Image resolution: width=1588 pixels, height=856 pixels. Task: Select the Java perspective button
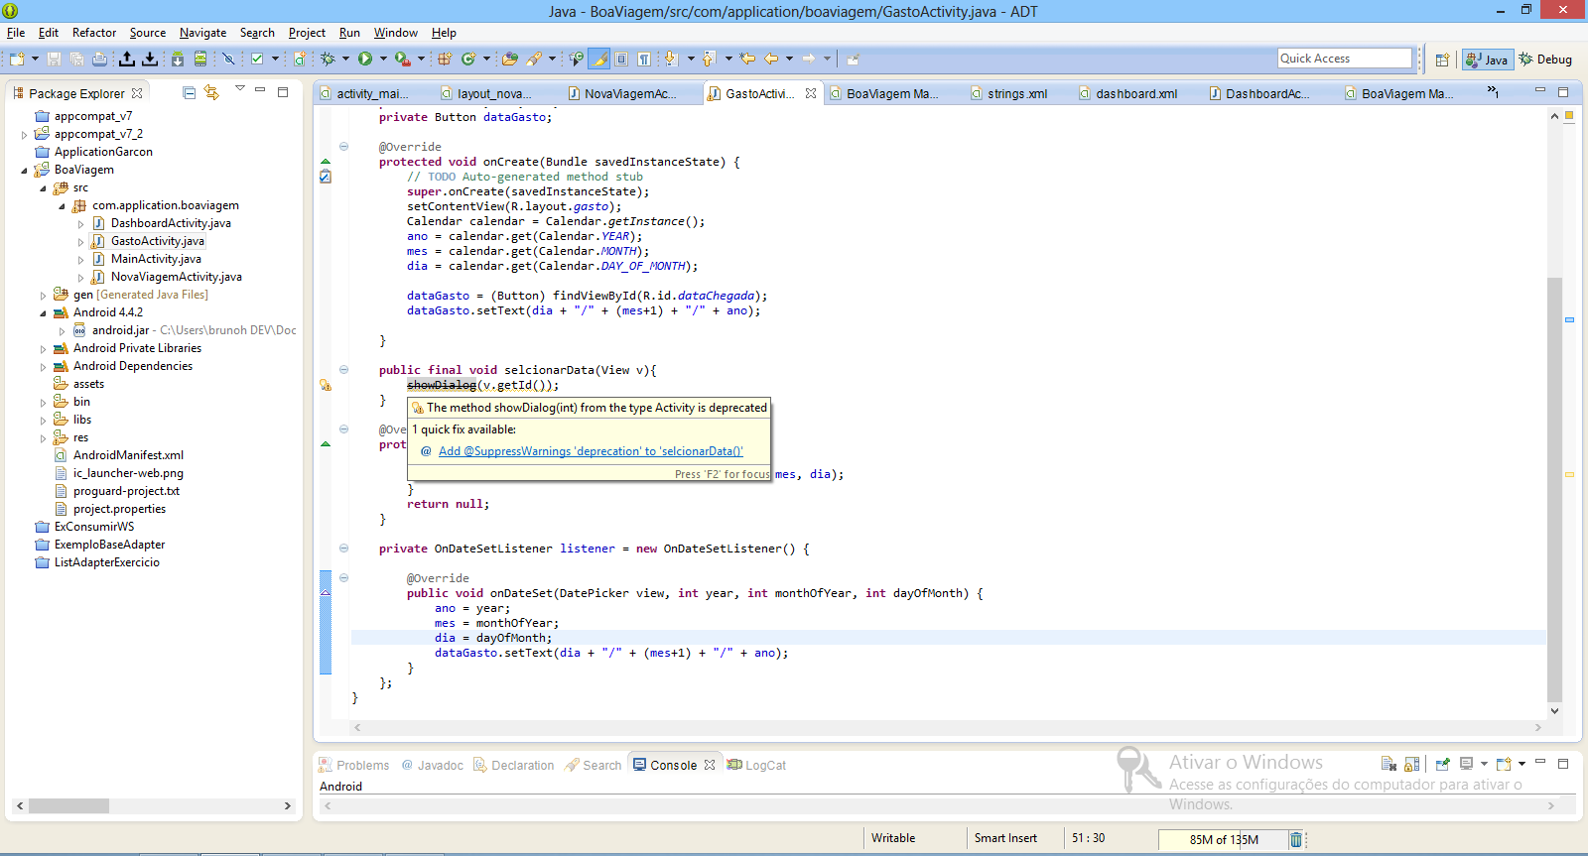click(x=1487, y=60)
